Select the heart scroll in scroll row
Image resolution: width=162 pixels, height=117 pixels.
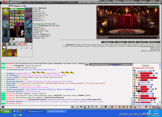pos(25,44)
